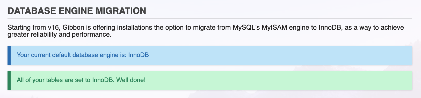Click the blue current default engine notice
Screen dimensions: 421x98
210,55
